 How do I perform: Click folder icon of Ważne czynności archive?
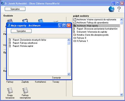click(x=75, y=19)
